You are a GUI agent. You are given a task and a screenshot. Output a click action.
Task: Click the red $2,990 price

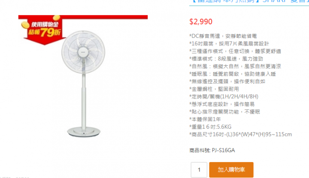pyautogui.click(x=201, y=21)
